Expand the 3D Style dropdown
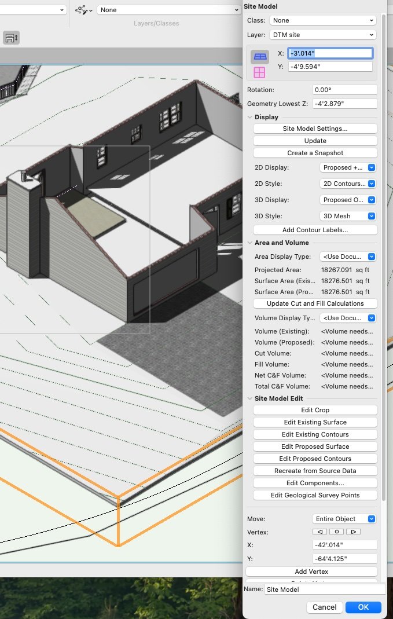The width and height of the screenshot is (393, 619). click(348, 216)
